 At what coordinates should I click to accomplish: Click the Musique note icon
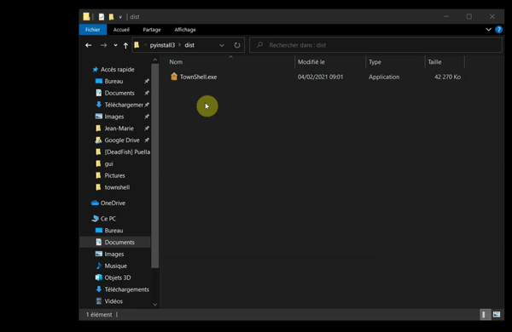[x=99, y=266]
